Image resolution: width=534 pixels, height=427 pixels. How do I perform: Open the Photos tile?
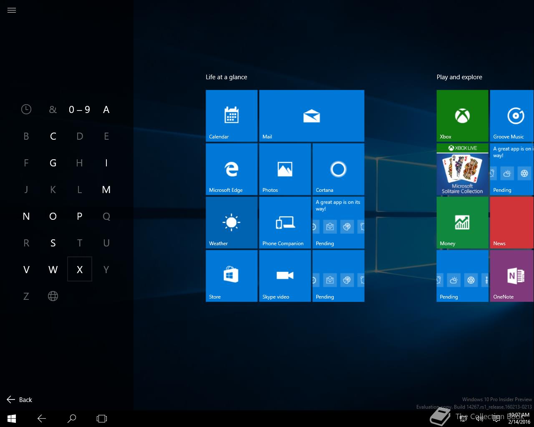(x=285, y=169)
